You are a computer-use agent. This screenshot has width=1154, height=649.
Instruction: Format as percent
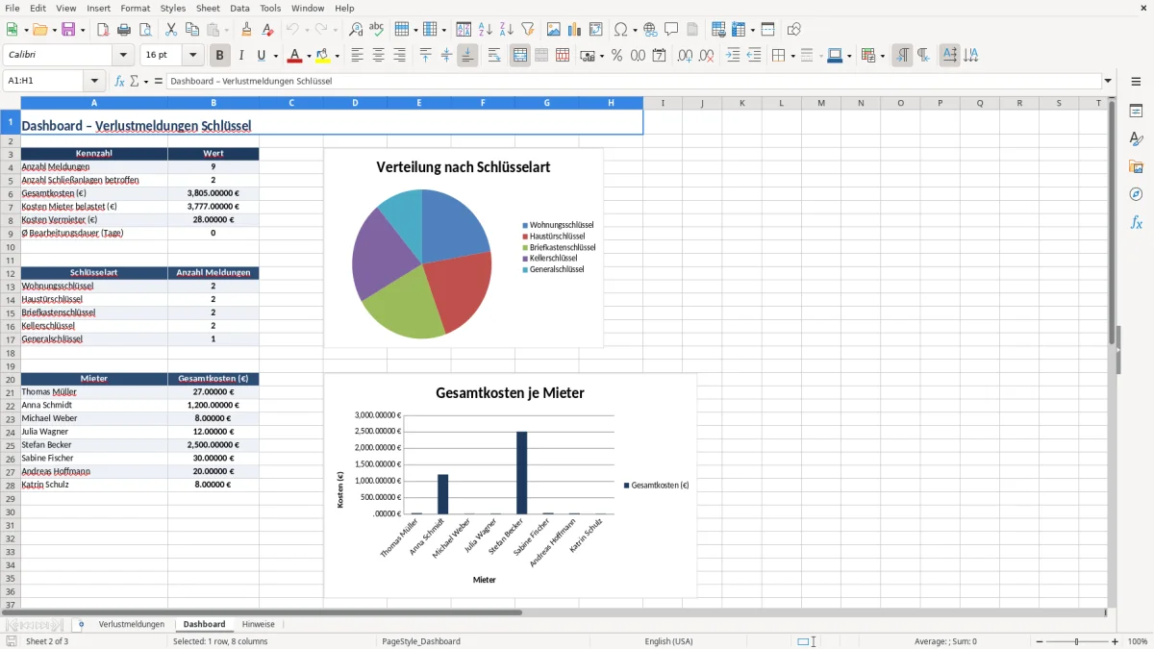pos(617,56)
